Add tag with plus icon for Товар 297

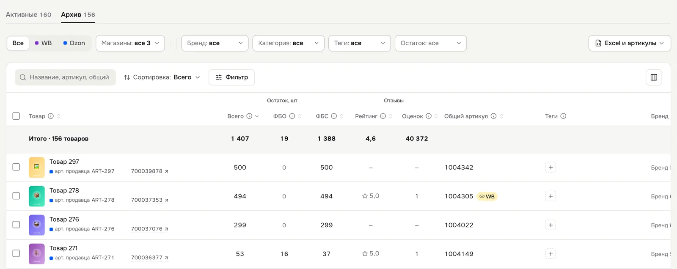tap(550, 167)
